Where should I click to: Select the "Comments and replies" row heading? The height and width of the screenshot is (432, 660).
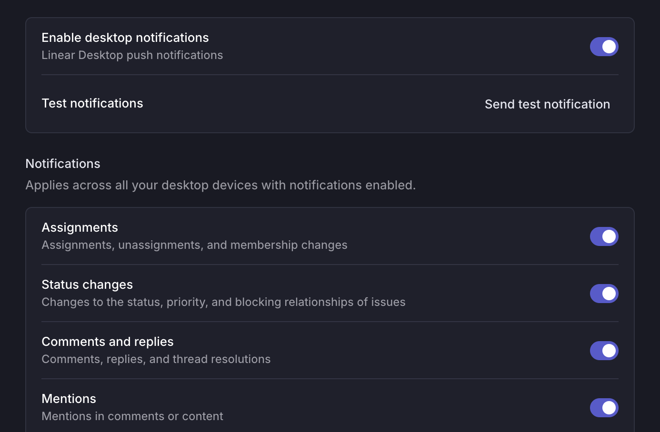point(108,342)
